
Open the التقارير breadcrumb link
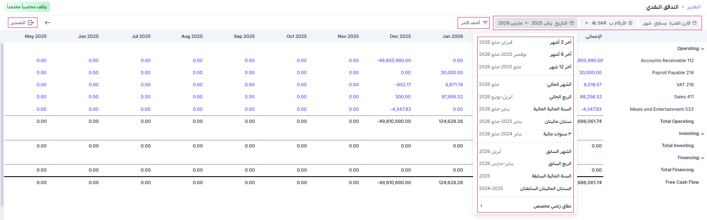coord(694,7)
